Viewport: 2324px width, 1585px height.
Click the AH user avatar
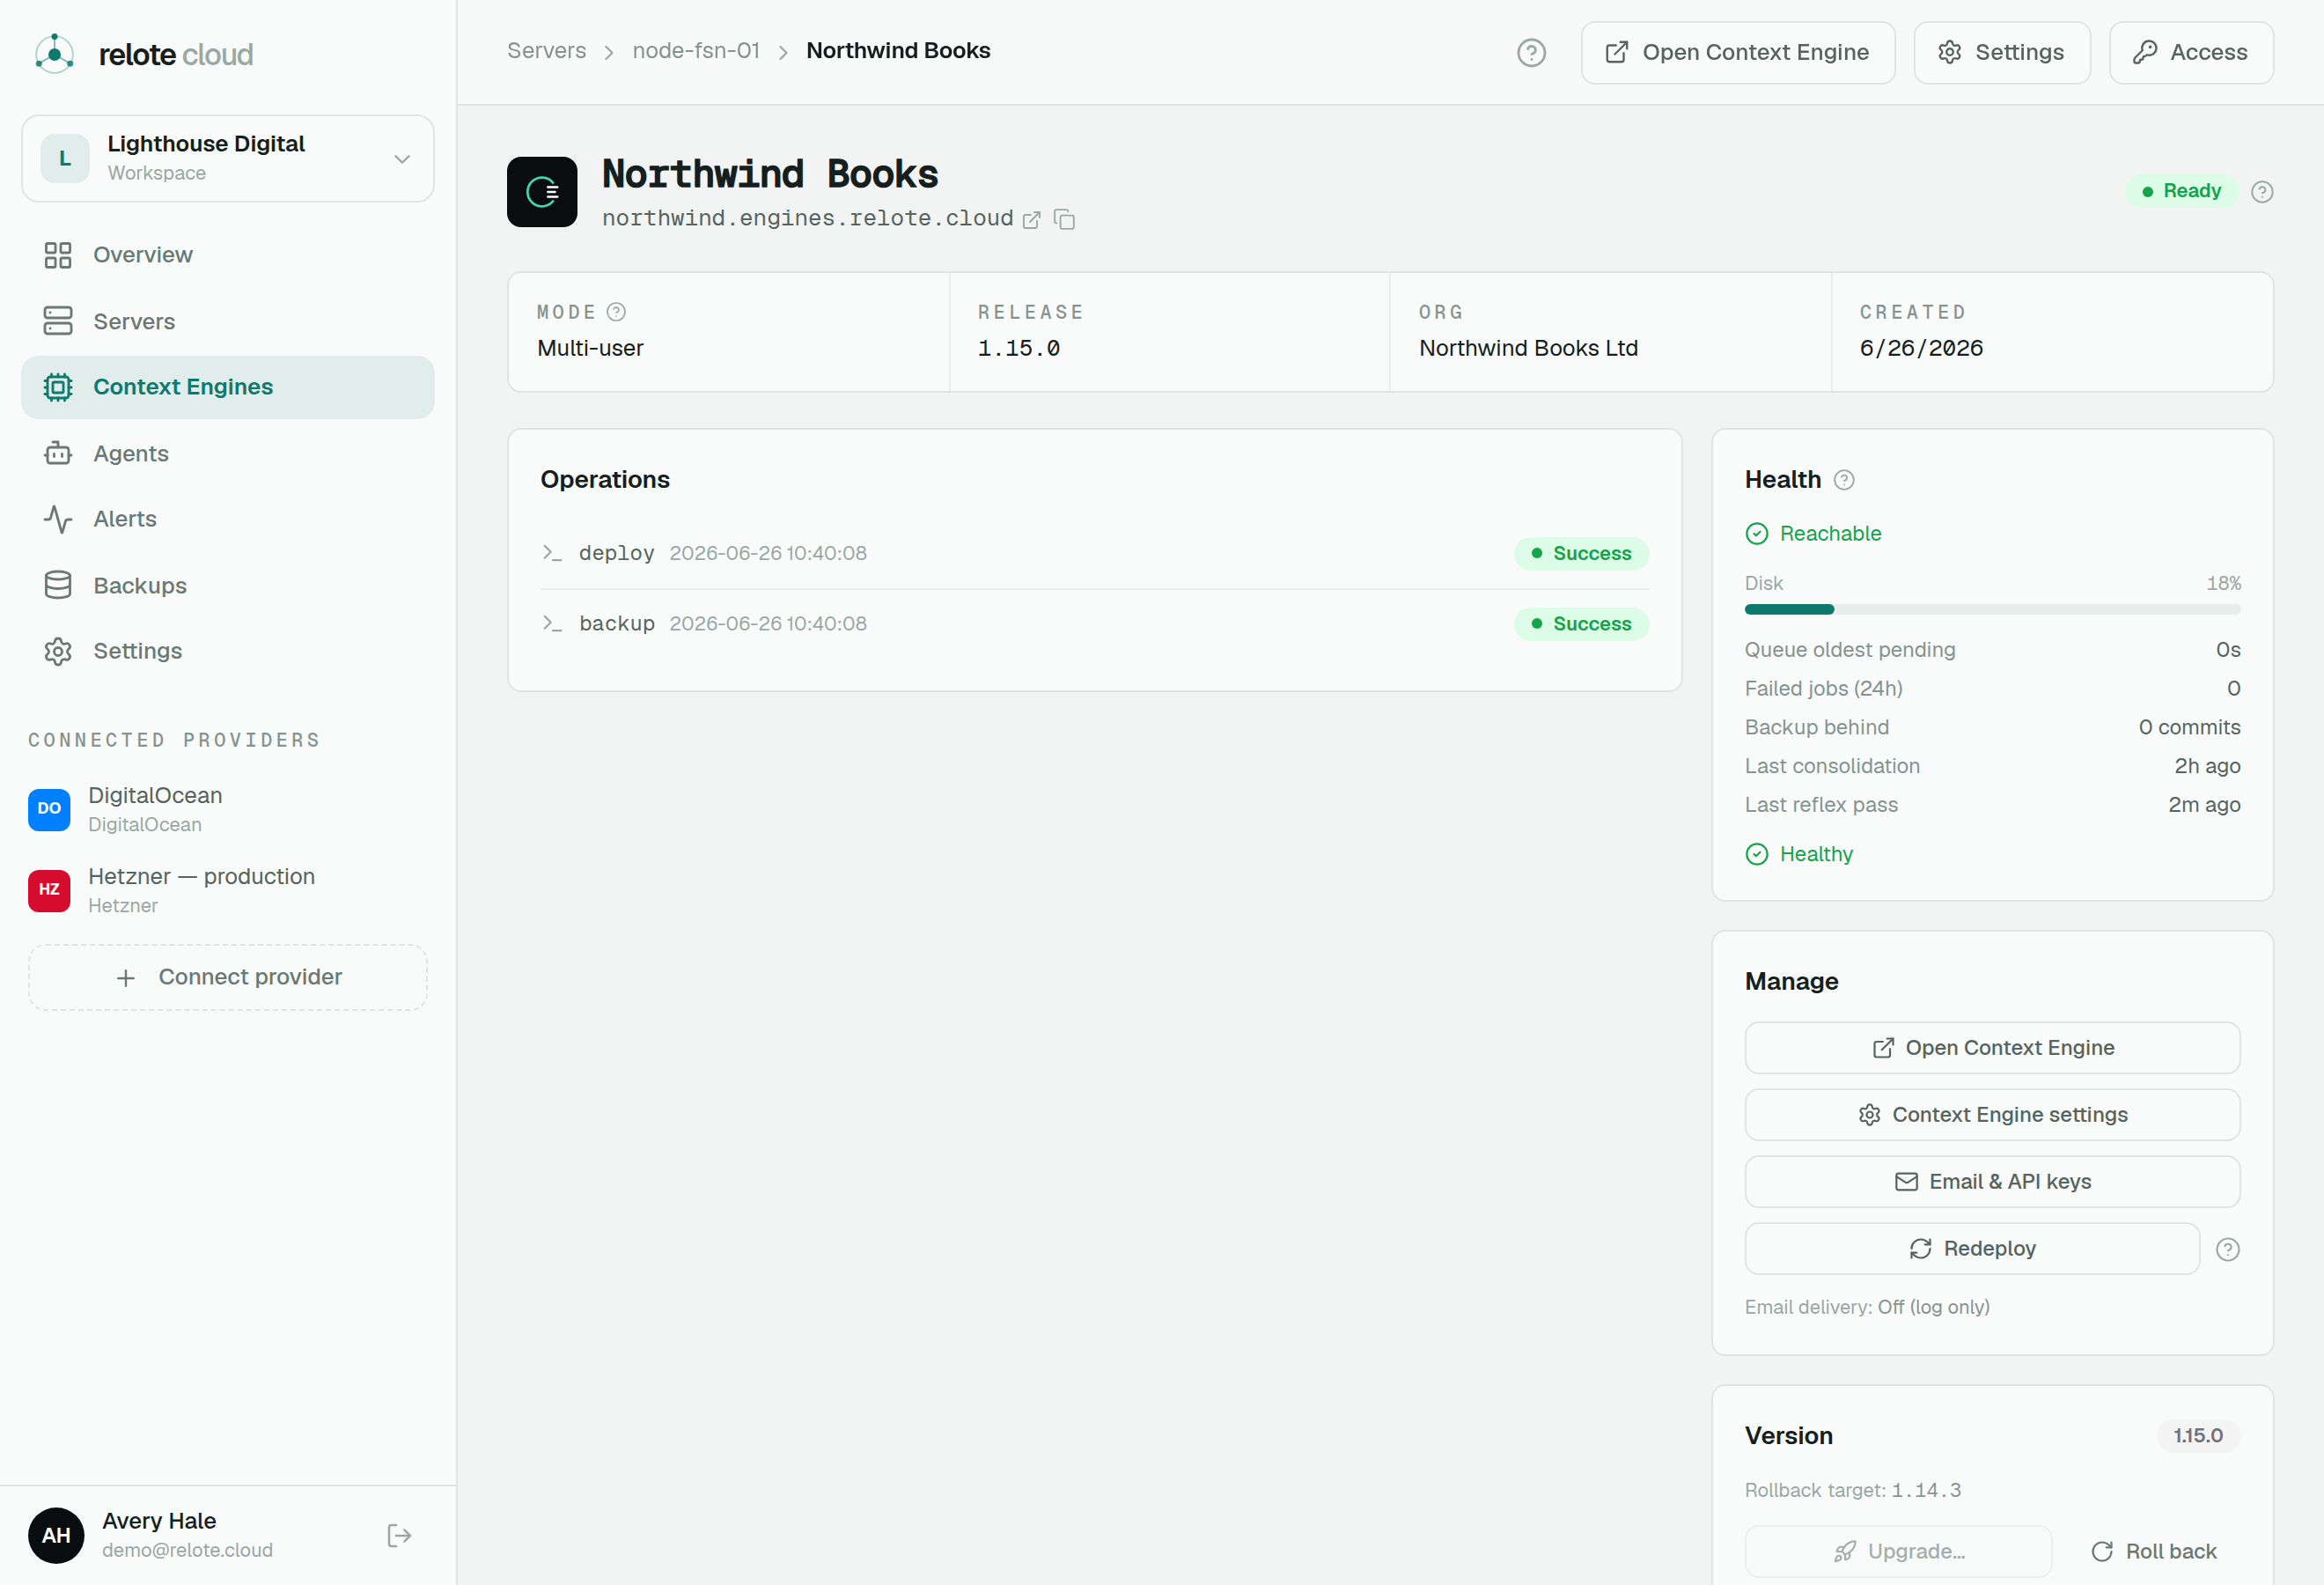[56, 1535]
